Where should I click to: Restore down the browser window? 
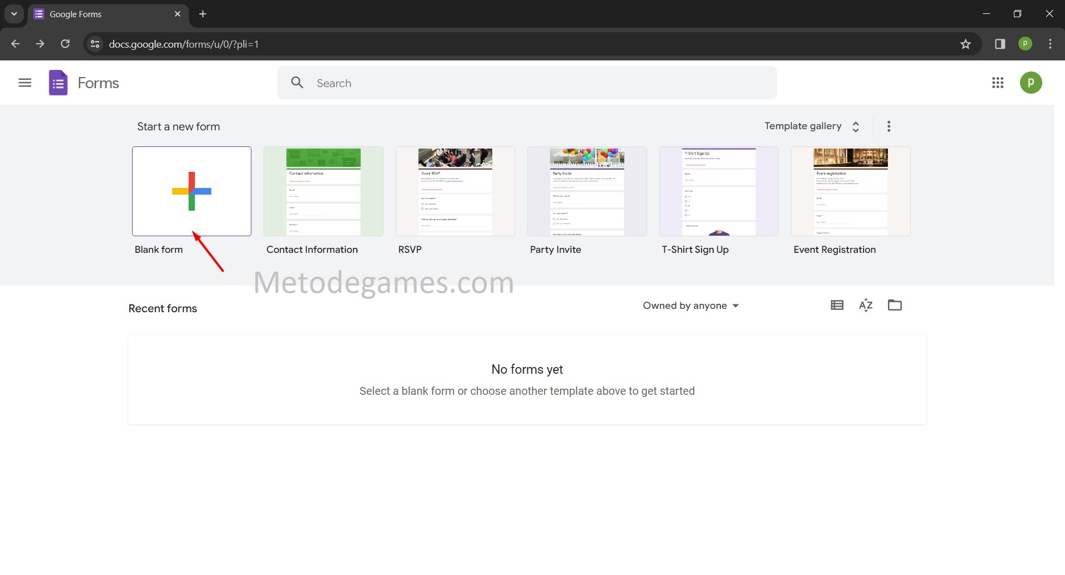tap(1017, 14)
